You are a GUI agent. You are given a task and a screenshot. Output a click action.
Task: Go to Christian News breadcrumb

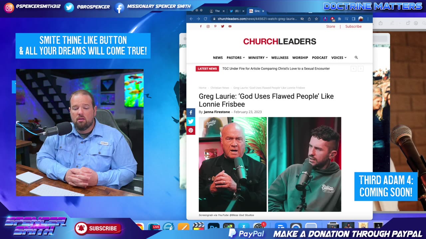(220, 88)
